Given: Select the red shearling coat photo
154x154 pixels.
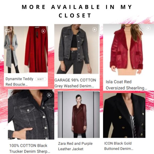Looking at the screenshot, I should pos(129,49).
